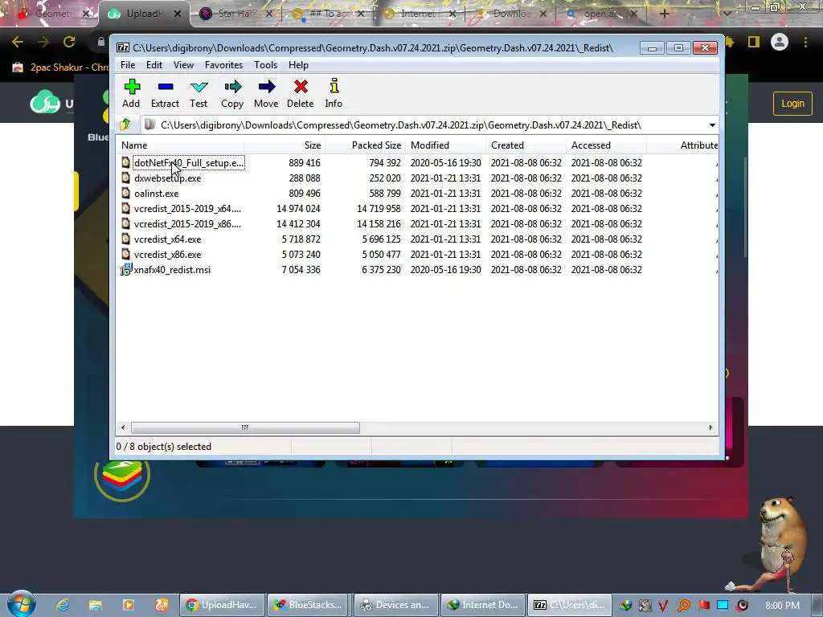Viewport: 823px width, 617px height.
Task: Switch to Internet Download Manager taskbar button
Action: click(x=483, y=605)
